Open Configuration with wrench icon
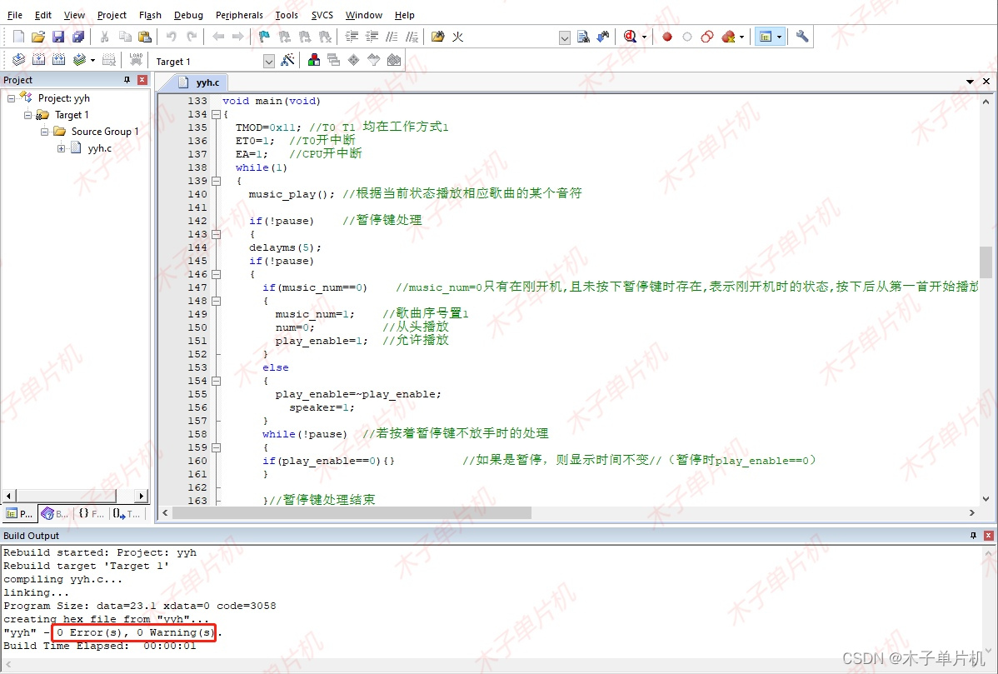Viewport: 998px width, 674px height. coord(802,37)
